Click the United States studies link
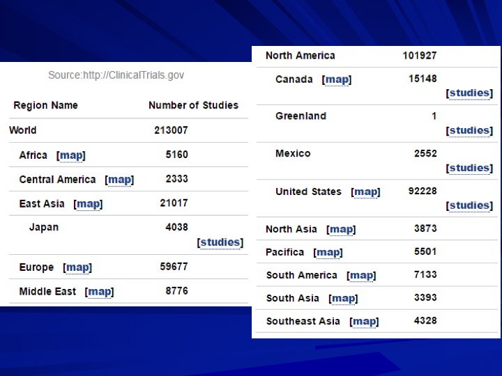Image resolution: width=502 pixels, height=376 pixels. tap(470, 205)
